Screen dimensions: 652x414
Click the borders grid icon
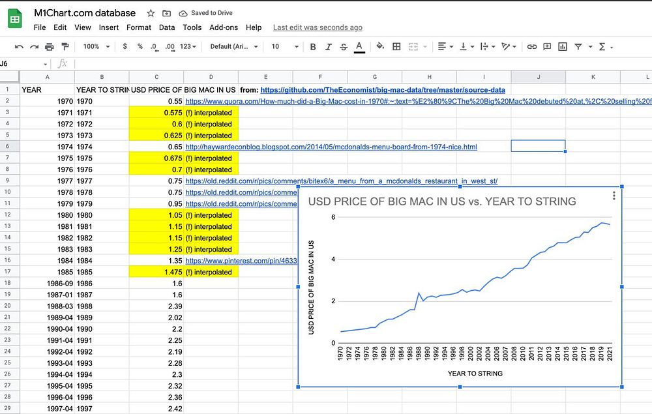pos(396,47)
